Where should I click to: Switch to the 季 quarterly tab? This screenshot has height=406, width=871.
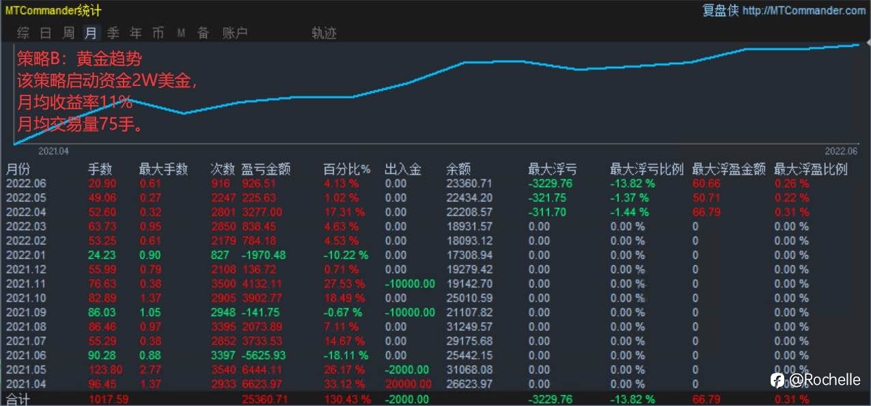coord(113,33)
